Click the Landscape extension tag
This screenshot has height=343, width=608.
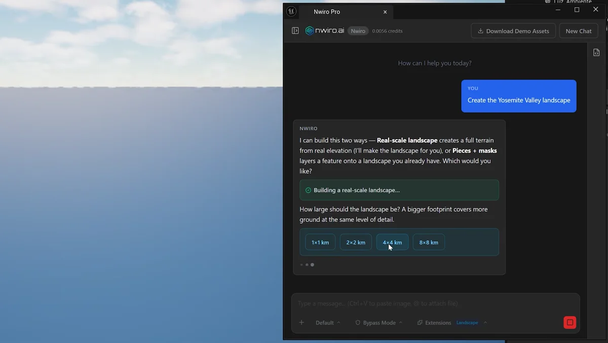point(467,323)
